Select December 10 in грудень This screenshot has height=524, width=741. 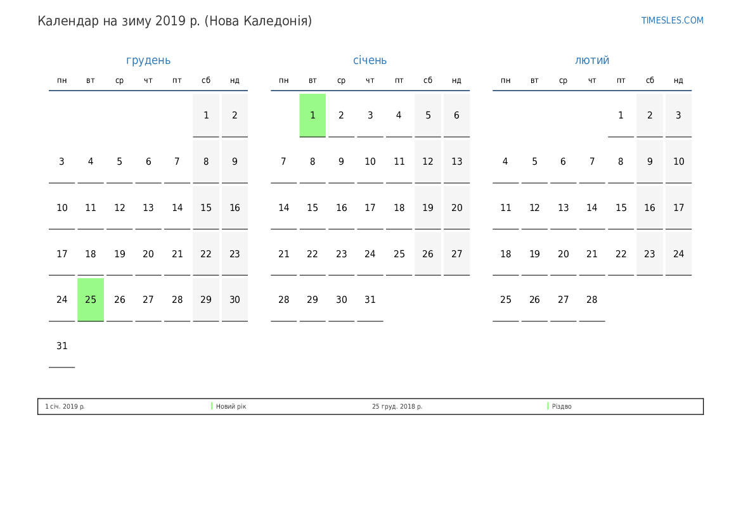(62, 208)
